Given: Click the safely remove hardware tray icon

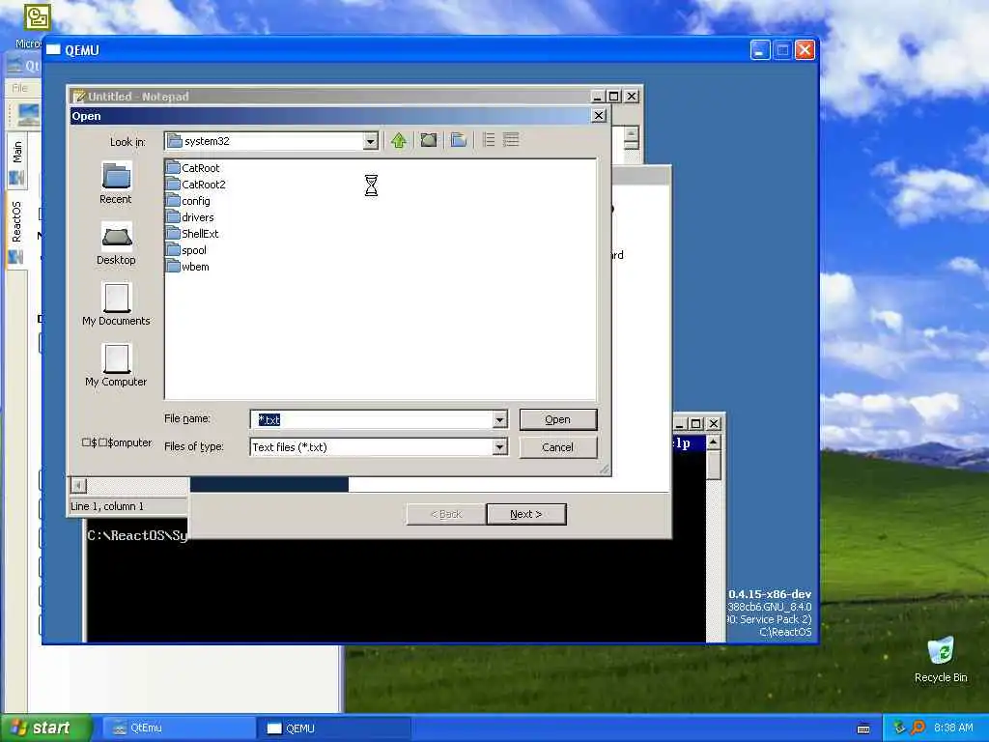Looking at the screenshot, I should 899,728.
